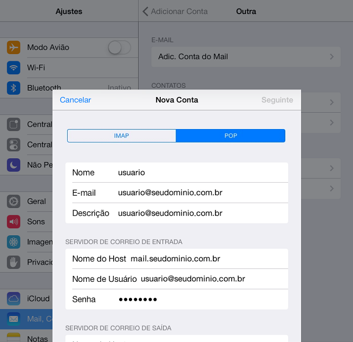Select the Bluetooth icon in sidebar
The width and height of the screenshot is (353, 342).
[x=14, y=88]
